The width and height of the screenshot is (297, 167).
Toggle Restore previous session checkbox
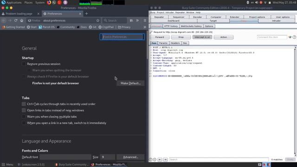pyautogui.click(x=24, y=64)
